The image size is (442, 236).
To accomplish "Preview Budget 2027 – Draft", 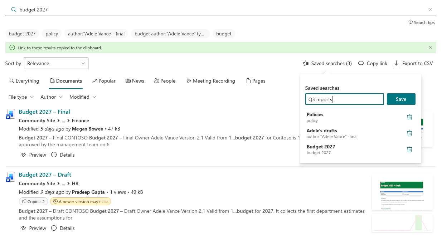I will click(33, 228).
